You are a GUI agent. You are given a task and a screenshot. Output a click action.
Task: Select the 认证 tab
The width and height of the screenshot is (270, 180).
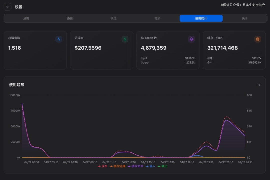113,18
